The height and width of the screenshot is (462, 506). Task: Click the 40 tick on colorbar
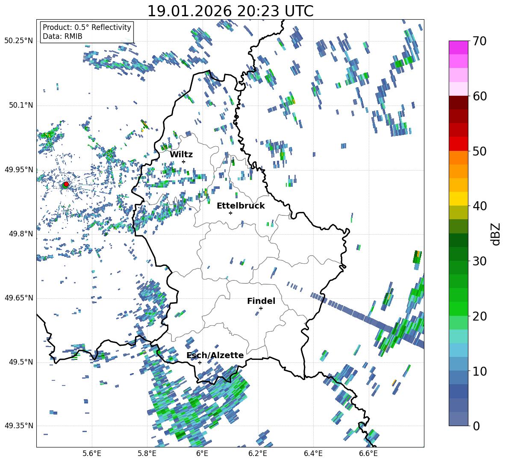(479, 206)
